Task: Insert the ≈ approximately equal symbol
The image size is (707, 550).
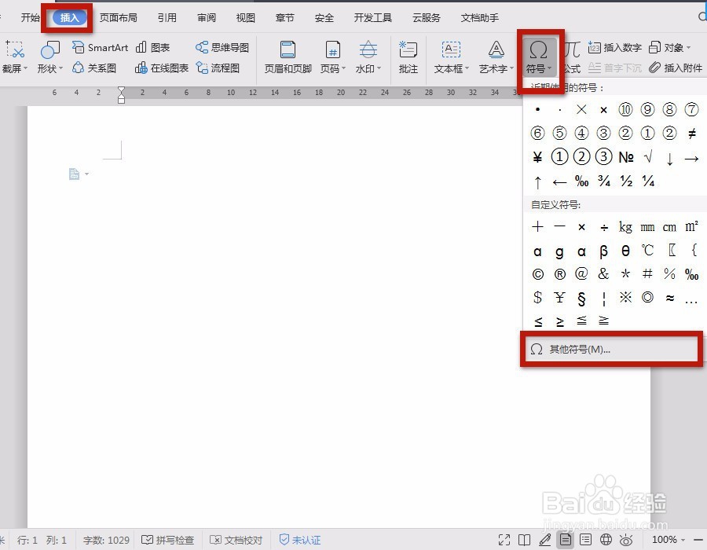Action: coord(669,298)
